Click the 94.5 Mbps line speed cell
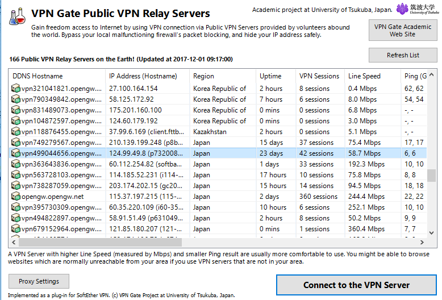The width and height of the screenshot is (442, 300). [364, 186]
